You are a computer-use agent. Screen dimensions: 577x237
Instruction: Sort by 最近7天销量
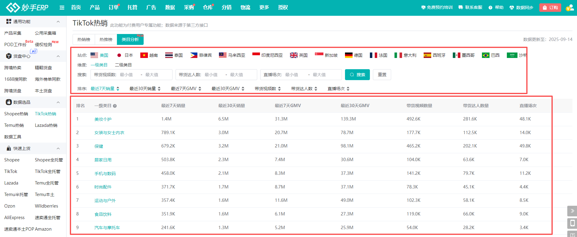pos(105,89)
